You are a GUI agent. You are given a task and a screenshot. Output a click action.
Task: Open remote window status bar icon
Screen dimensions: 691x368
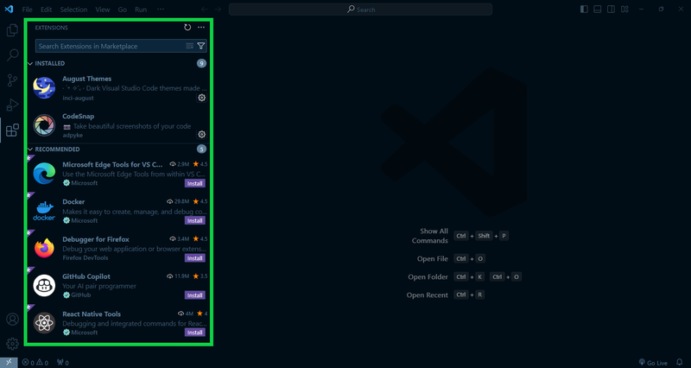pyautogui.click(x=9, y=363)
